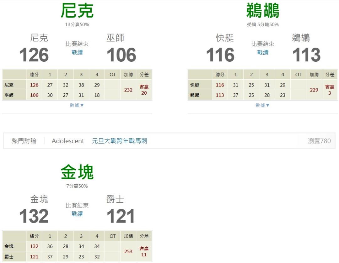Open 戰績 link for 尼克 vs 巫師 game
The height and width of the screenshot is (263, 339).
pos(77,52)
